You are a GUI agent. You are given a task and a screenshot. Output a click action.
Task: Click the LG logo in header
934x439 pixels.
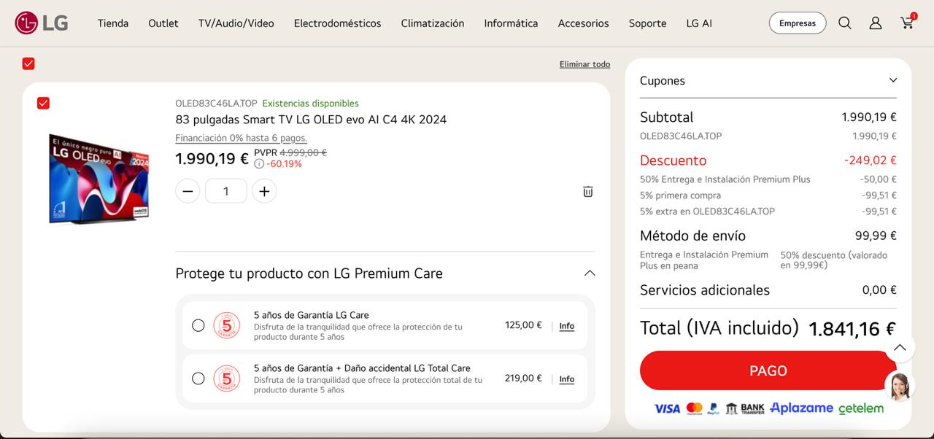click(42, 23)
